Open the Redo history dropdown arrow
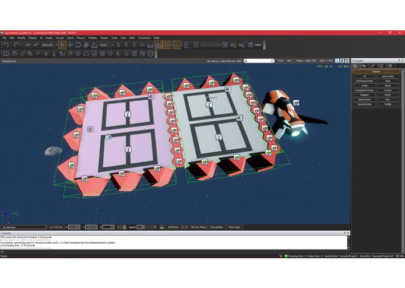The width and height of the screenshot is (405, 288). [22, 45]
